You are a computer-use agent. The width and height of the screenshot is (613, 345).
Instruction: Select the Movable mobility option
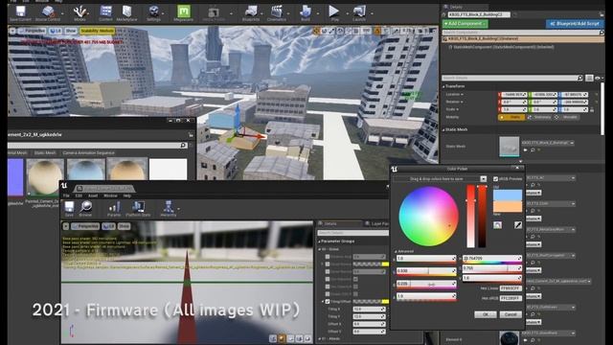click(567, 117)
